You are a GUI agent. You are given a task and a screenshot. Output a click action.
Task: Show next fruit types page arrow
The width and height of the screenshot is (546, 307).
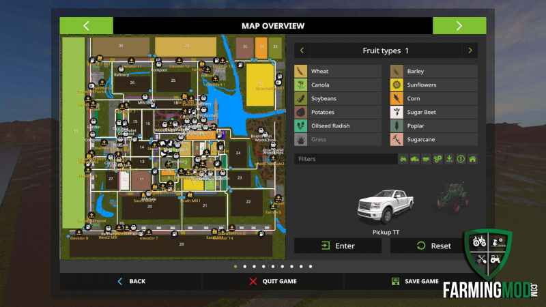coord(470,50)
